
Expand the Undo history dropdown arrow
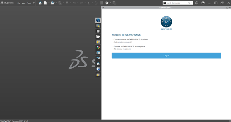(78, 3)
